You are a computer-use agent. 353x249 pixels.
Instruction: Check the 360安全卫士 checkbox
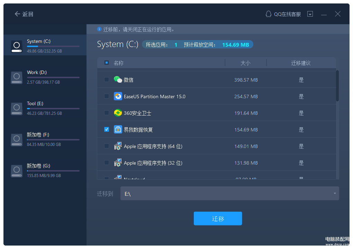tap(107, 113)
